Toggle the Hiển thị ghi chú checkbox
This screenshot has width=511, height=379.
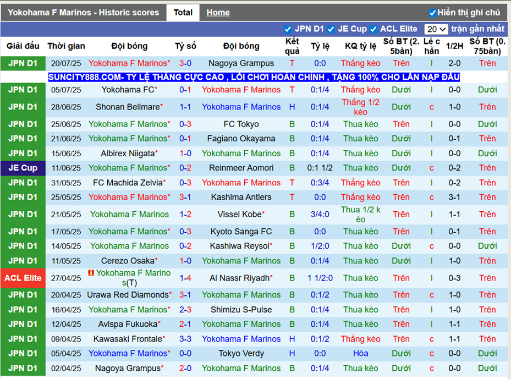[x=432, y=13]
